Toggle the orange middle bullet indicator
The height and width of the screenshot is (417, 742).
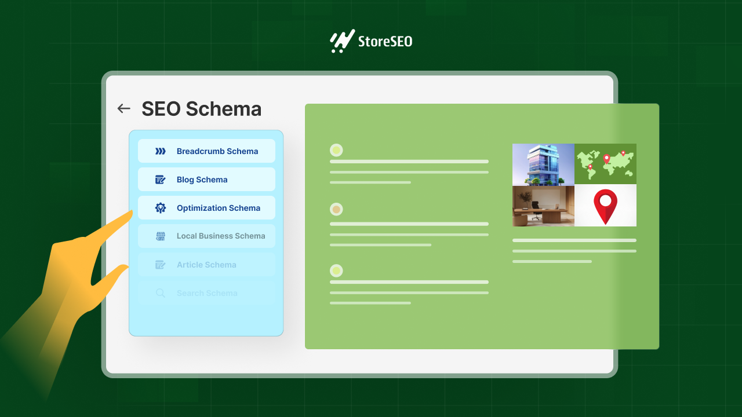coord(336,210)
